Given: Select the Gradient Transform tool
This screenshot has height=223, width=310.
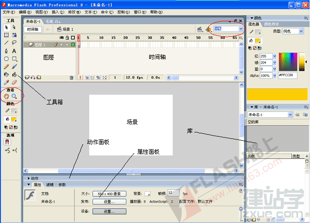Looking at the screenshot, I should (14, 35).
